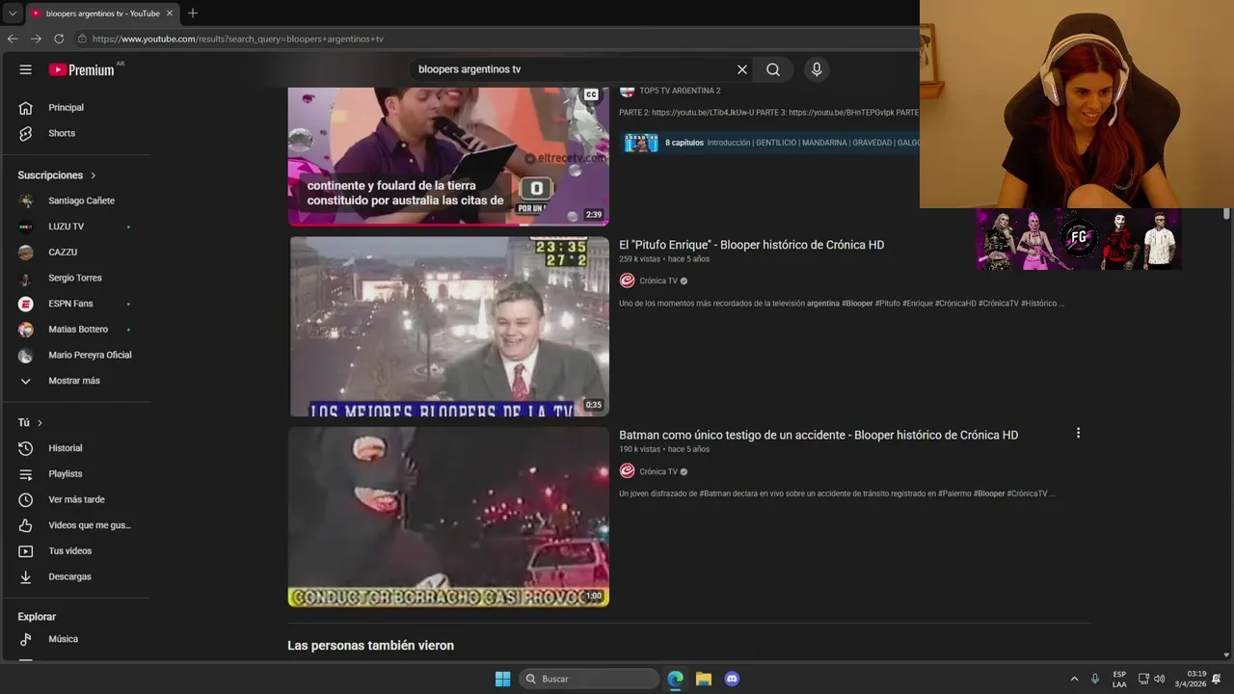Screen dimensions: 1234x694
Task: Open Crónica TV channel under Pitufo video
Action: [657, 280]
